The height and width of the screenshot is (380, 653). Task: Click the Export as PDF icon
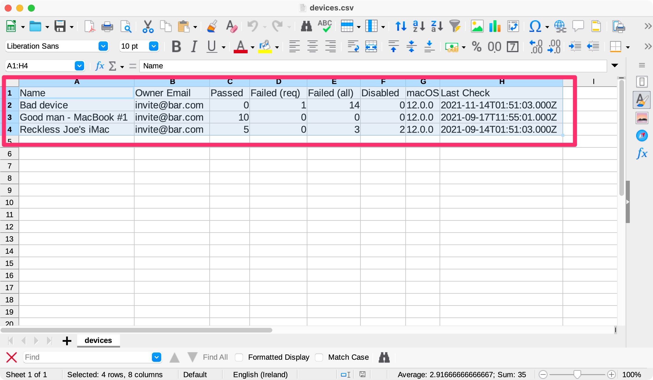pos(90,27)
